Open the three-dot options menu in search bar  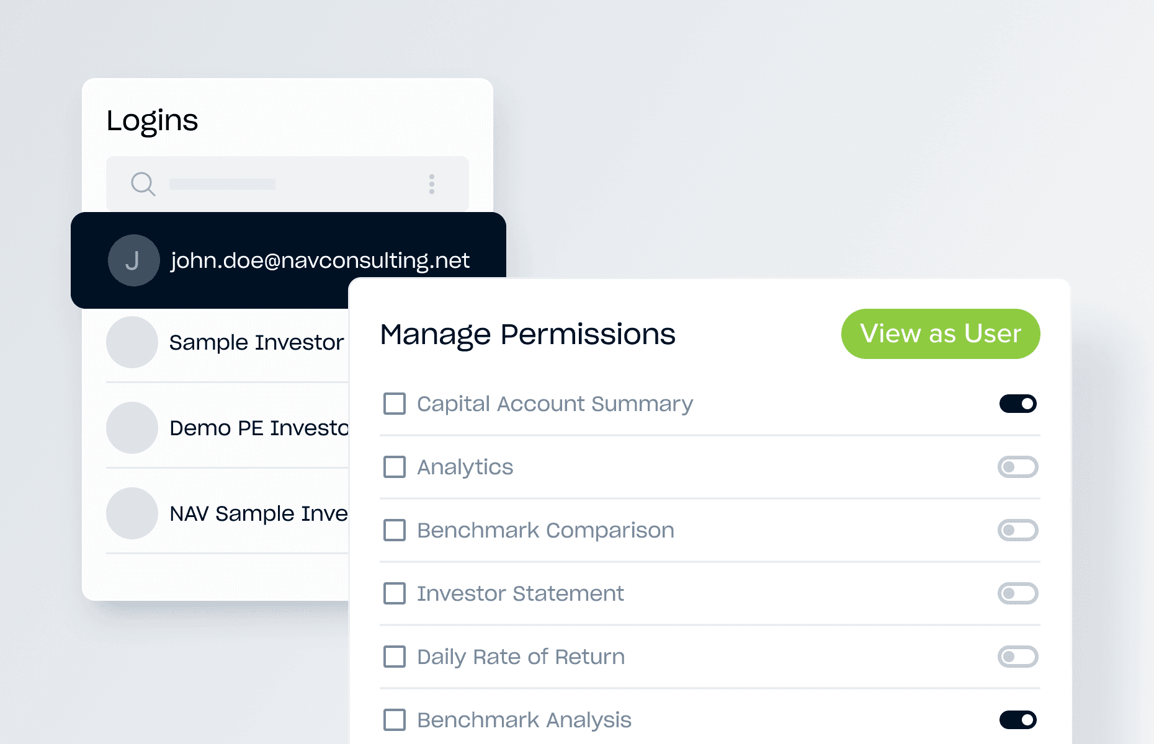(x=432, y=184)
